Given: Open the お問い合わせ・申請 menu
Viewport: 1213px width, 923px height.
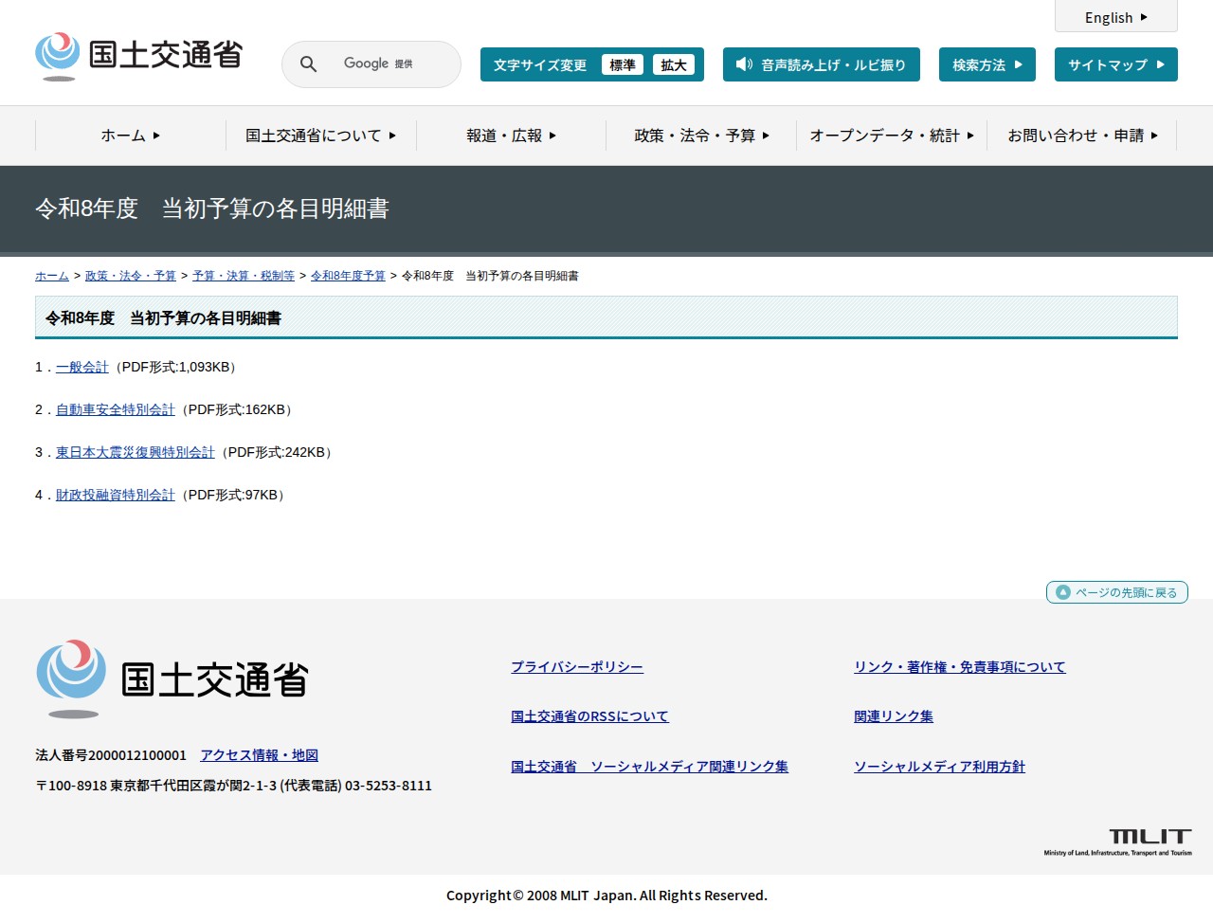Looking at the screenshot, I should (1081, 136).
